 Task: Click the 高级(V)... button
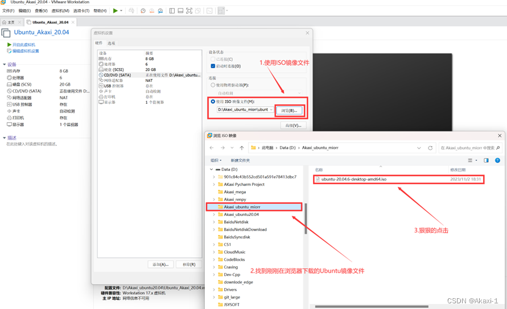point(293,126)
